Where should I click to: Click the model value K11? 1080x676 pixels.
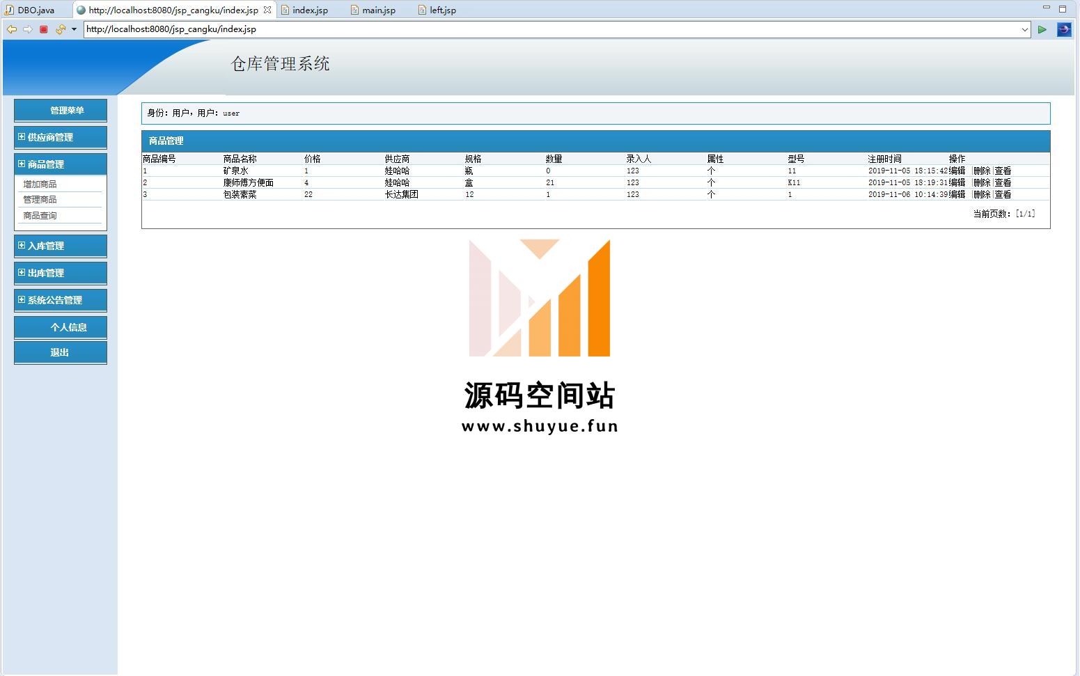[x=795, y=182]
